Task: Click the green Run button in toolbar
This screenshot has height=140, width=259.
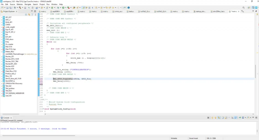Action: (x=63, y=7)
